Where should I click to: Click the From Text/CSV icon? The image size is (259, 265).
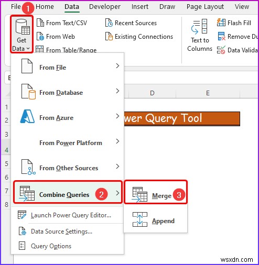point(40,23)
